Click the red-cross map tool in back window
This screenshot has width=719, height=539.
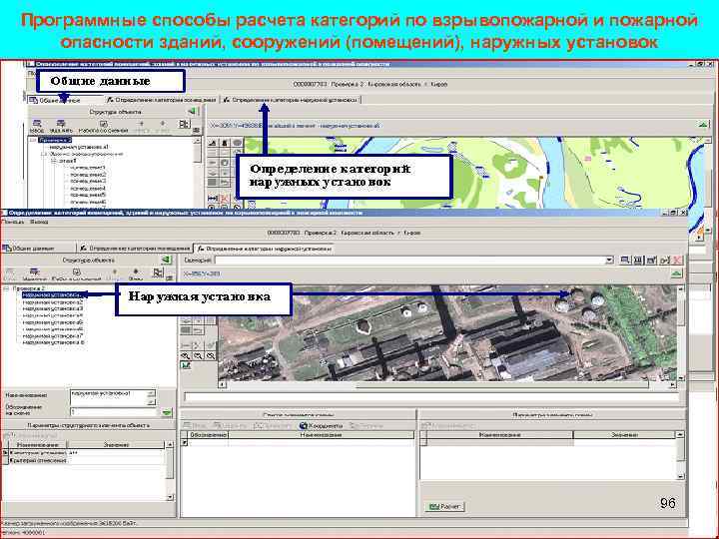click(x=225, y=198)
